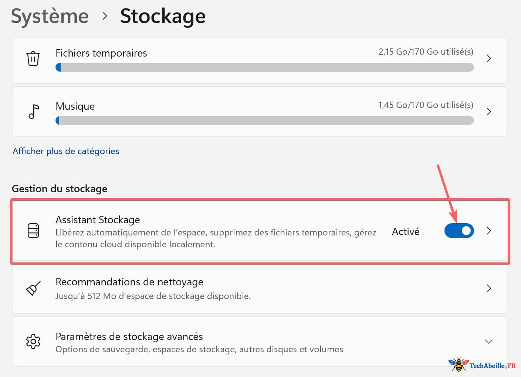
Task: Open Afficher plus de catégories link
Action: (66, 151)
